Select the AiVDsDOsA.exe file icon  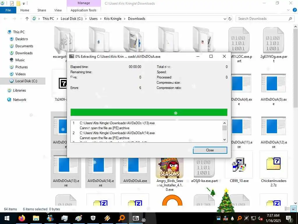click(135, 165)
